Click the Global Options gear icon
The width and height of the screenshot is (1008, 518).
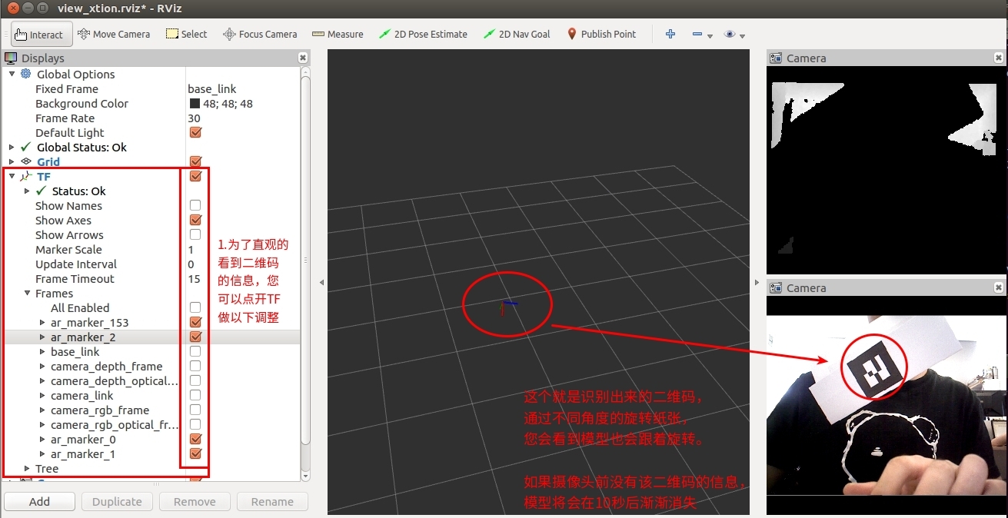(26, 74)
